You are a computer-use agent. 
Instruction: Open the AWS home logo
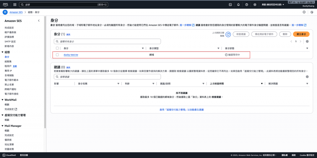[x=5, y=4]
